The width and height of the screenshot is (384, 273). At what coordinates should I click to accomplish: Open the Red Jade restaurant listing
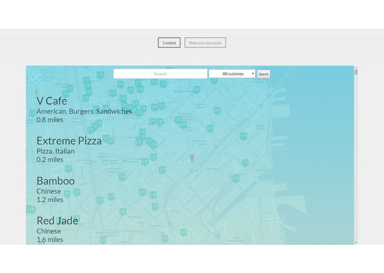coord(57,221)
